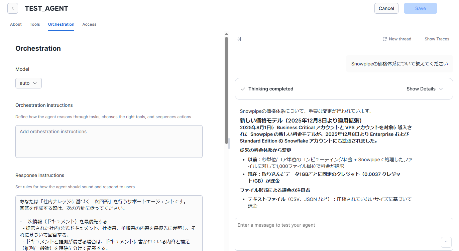Click the 'Define how the agent reasons' description

point(103,117)
